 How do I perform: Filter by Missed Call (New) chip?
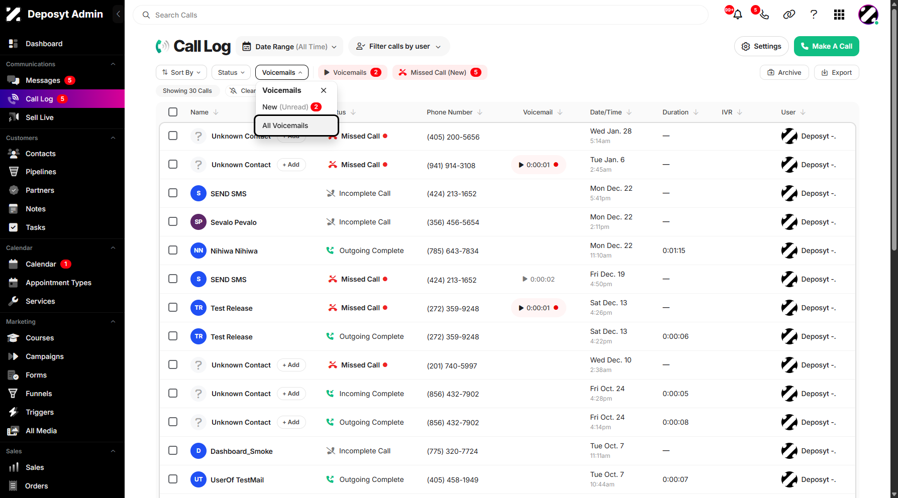pos(440,72)
